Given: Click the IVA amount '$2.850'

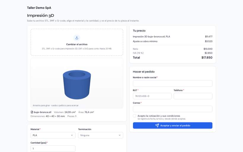Looking at the screenshot, I should tap(208, 53).
